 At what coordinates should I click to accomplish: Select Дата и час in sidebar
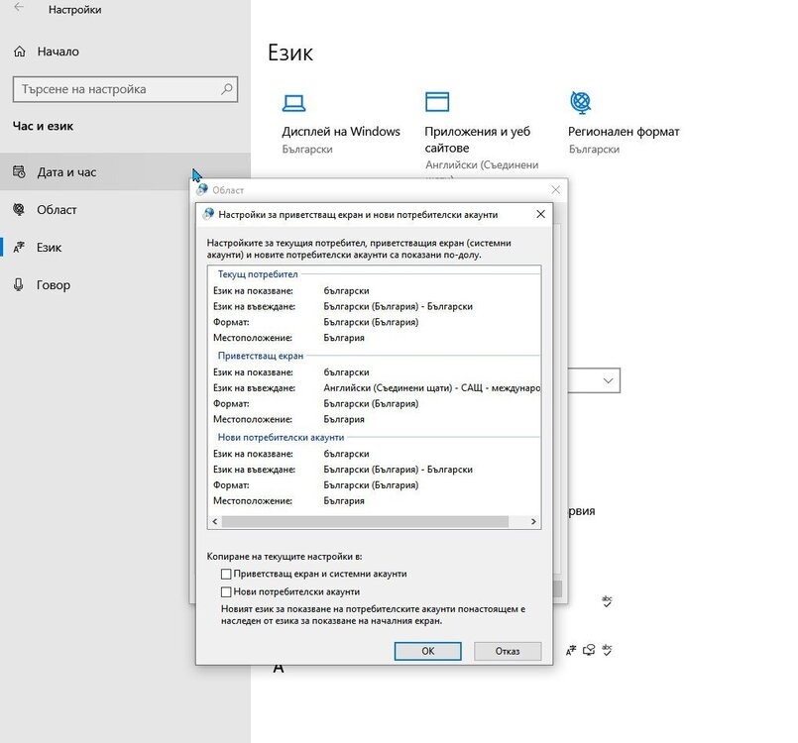click(66, 172)
